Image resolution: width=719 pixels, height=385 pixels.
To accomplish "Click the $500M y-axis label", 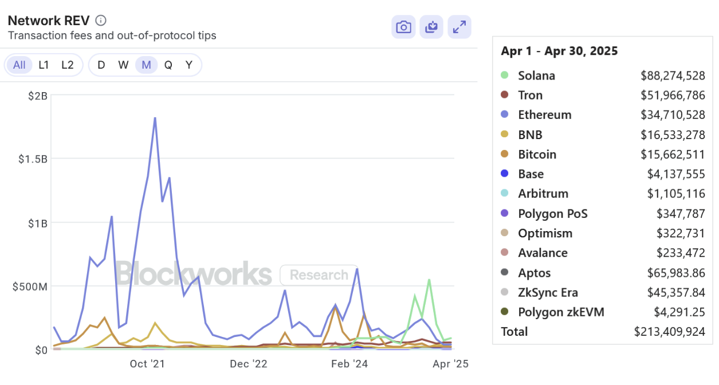I will pos(30,286).
